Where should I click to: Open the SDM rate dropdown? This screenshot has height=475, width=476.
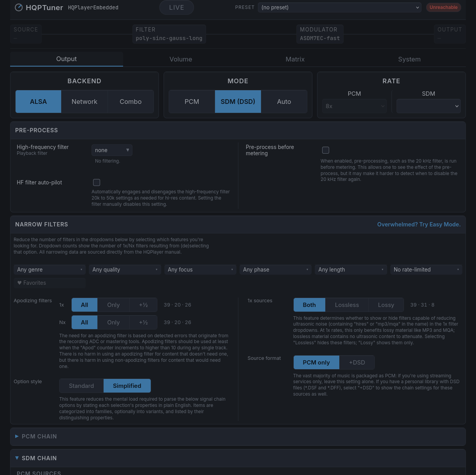pyautogui.click(x=428, y=106)
